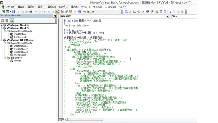Run the macro with the green play icon
Screen dimensions: 218x123
[45, 12]
